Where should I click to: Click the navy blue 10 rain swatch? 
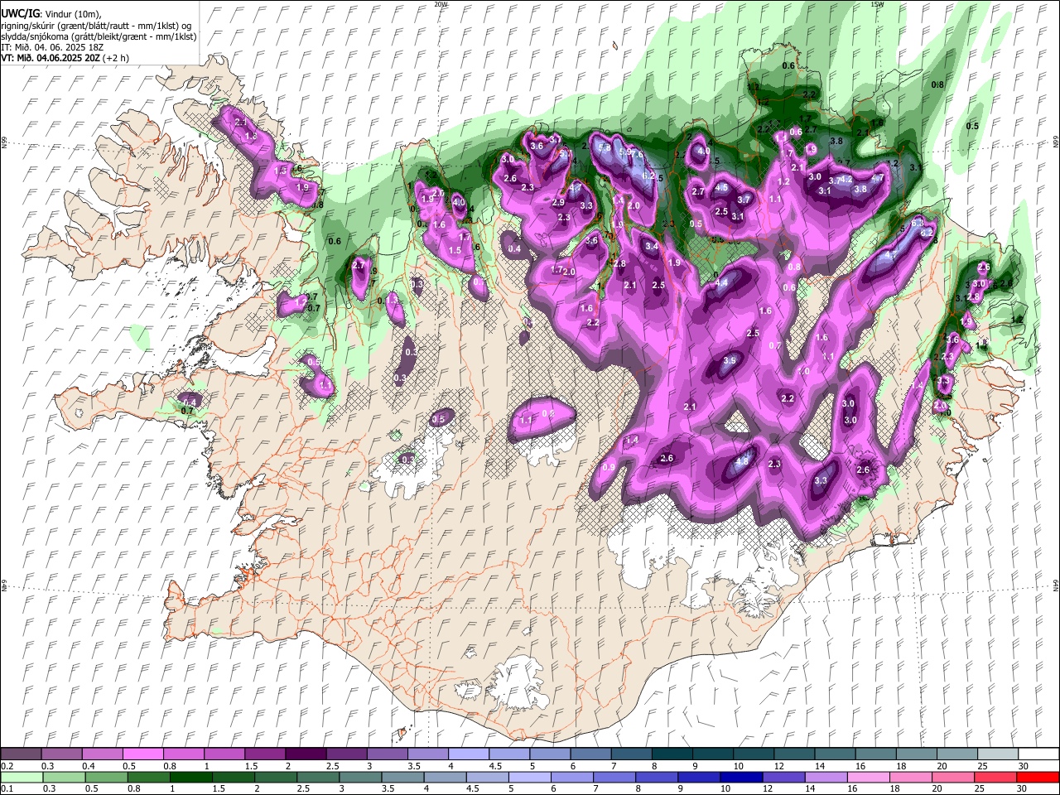click(741, 777)
